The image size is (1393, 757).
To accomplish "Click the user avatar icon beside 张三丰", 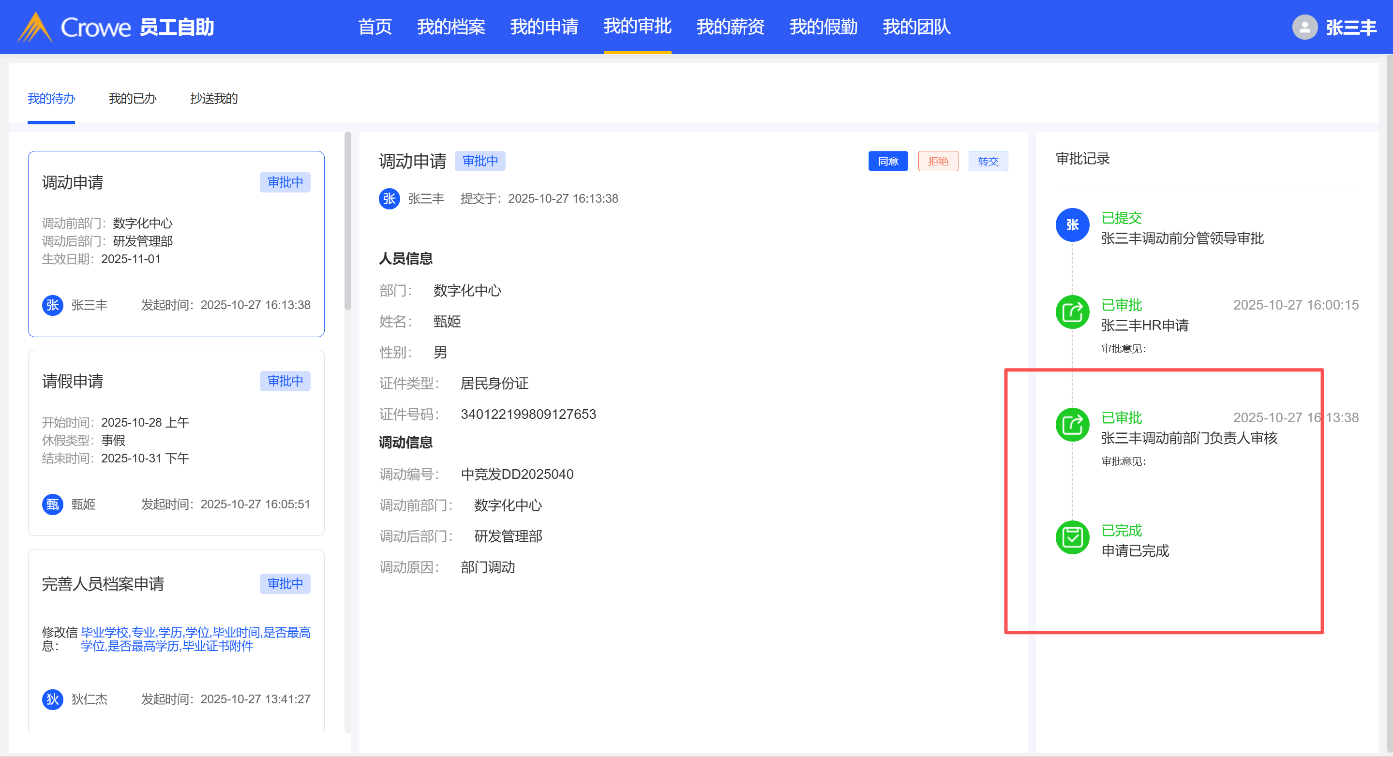I will [1304, 27].
